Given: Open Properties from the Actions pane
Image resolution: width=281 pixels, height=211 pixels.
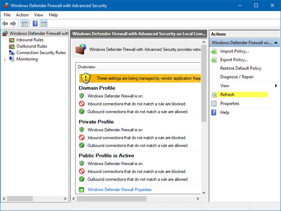Looking at the screenshot, I should click(x=229, y=103).
